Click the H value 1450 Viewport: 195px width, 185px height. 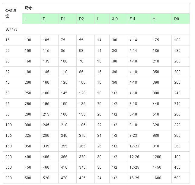tap(157, 167)
